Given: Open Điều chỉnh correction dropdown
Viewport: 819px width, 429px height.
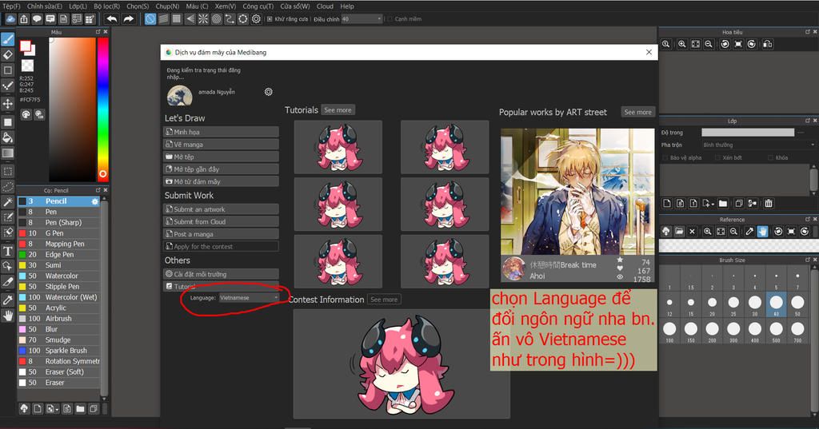Looking at the screenshot, I should tap(362, 19).
